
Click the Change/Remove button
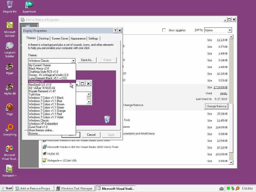click(x=216, y=106)
